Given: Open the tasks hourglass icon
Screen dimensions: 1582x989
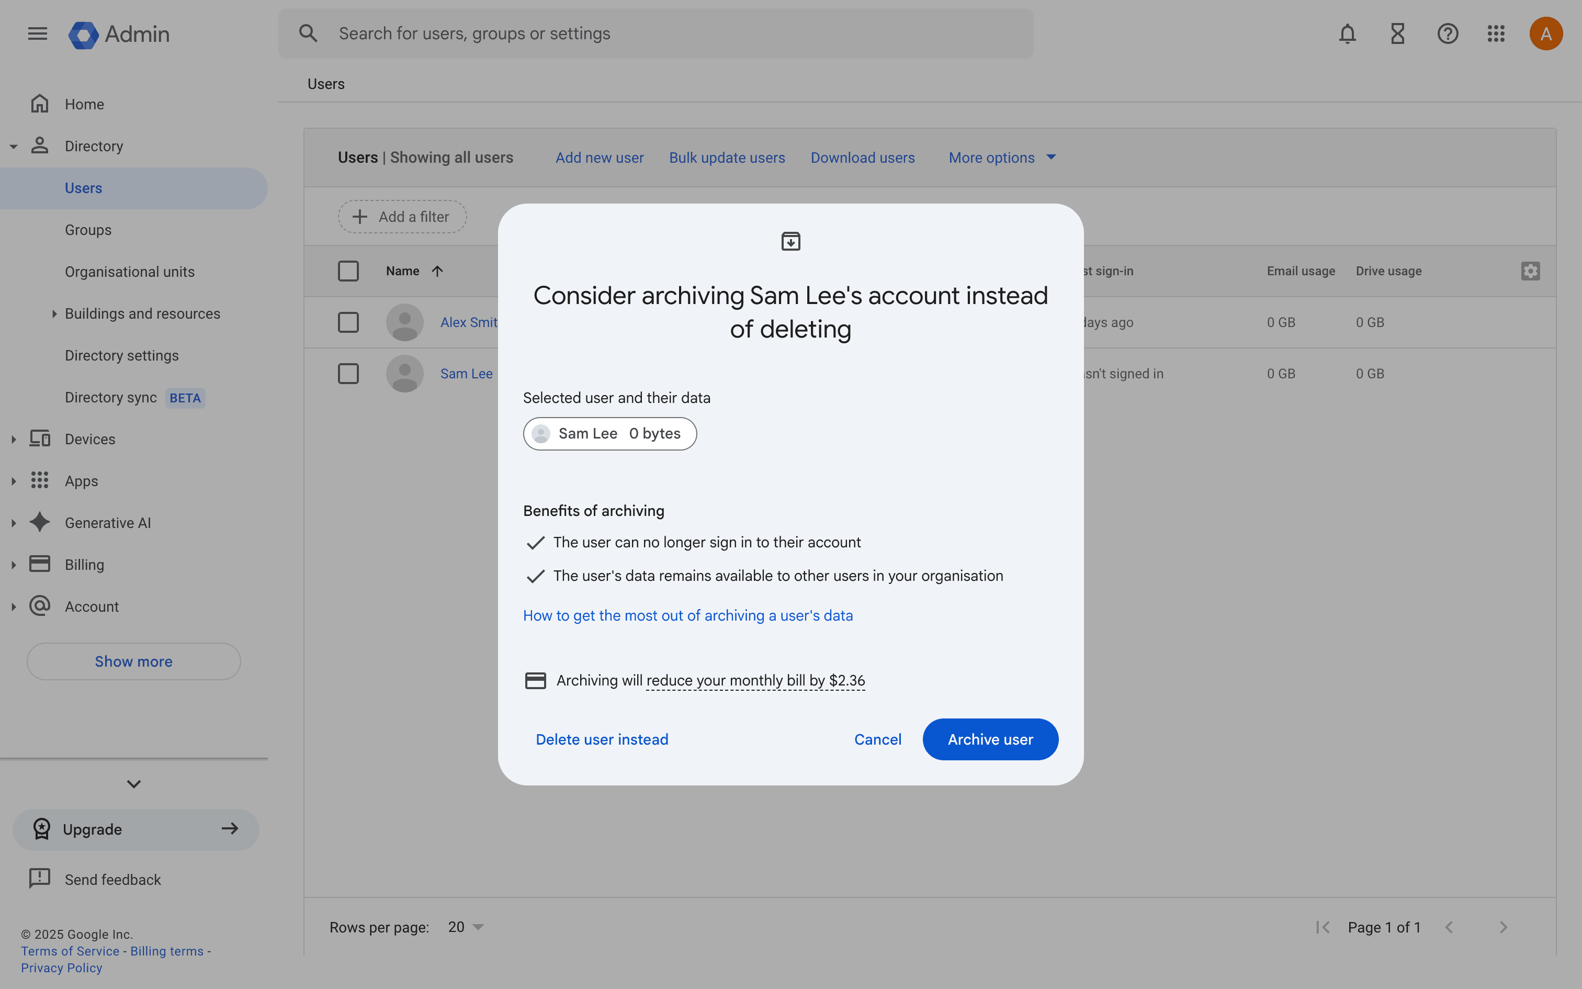Looking at the screenshot, I should pyautogui.click(x=1397, y=33).
